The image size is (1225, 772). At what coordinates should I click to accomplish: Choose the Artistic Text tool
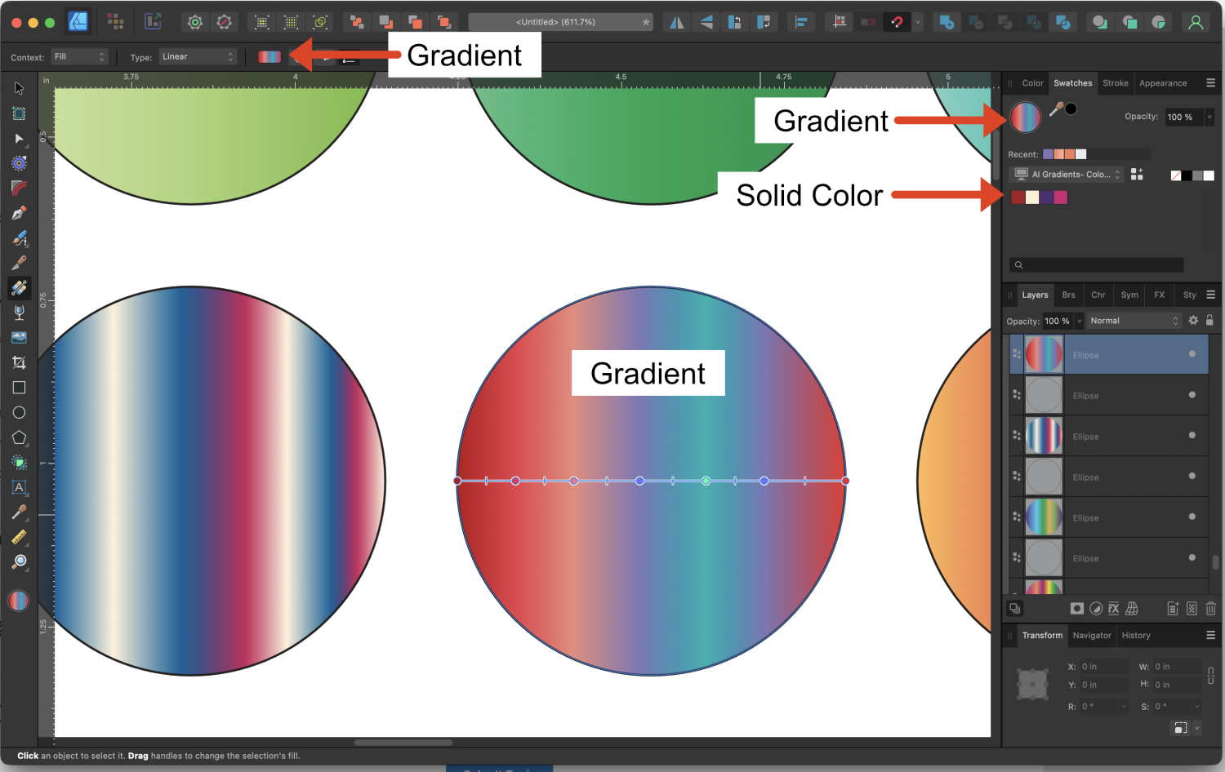[x=18, y=488]
